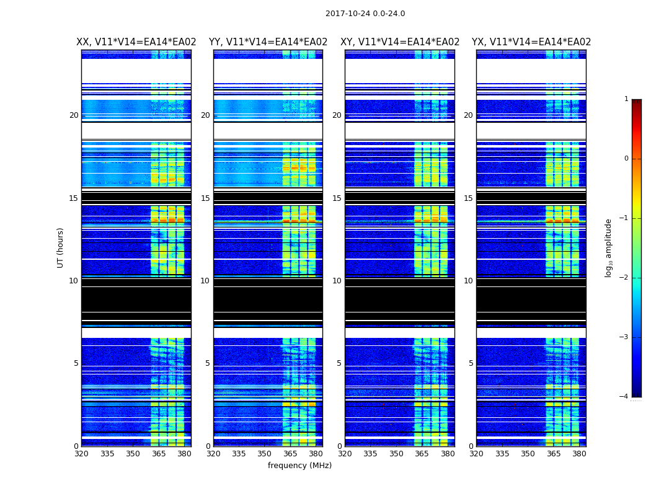
Task: Click the UT 5 tick of XX panel
Action: (76, 363)
